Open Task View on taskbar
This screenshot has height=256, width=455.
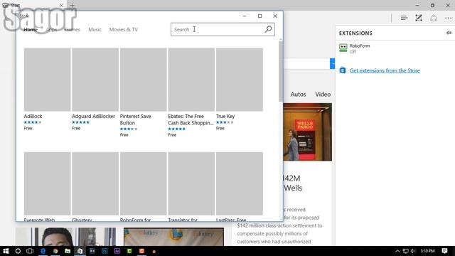[30, 251]
